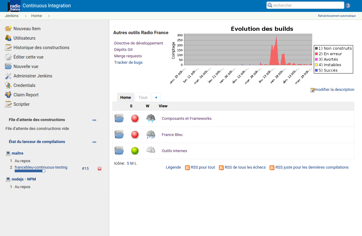Add a new view with the plus tab
Viewport: 362px width, 236px height.
156,97
